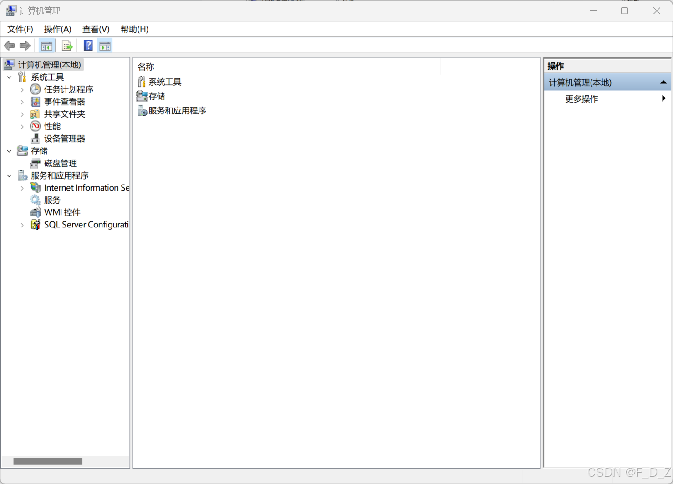Collapse the 服务和应用程序 tree node

click(x=9, y=176)
